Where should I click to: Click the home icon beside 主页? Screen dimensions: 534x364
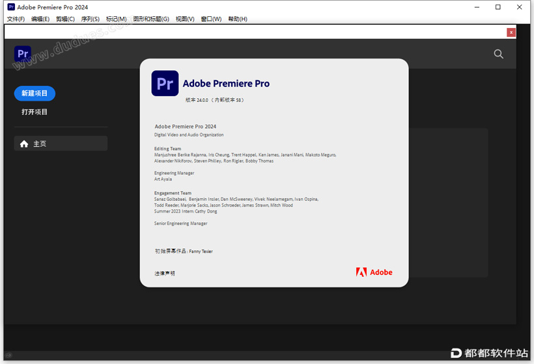(24, 144)
